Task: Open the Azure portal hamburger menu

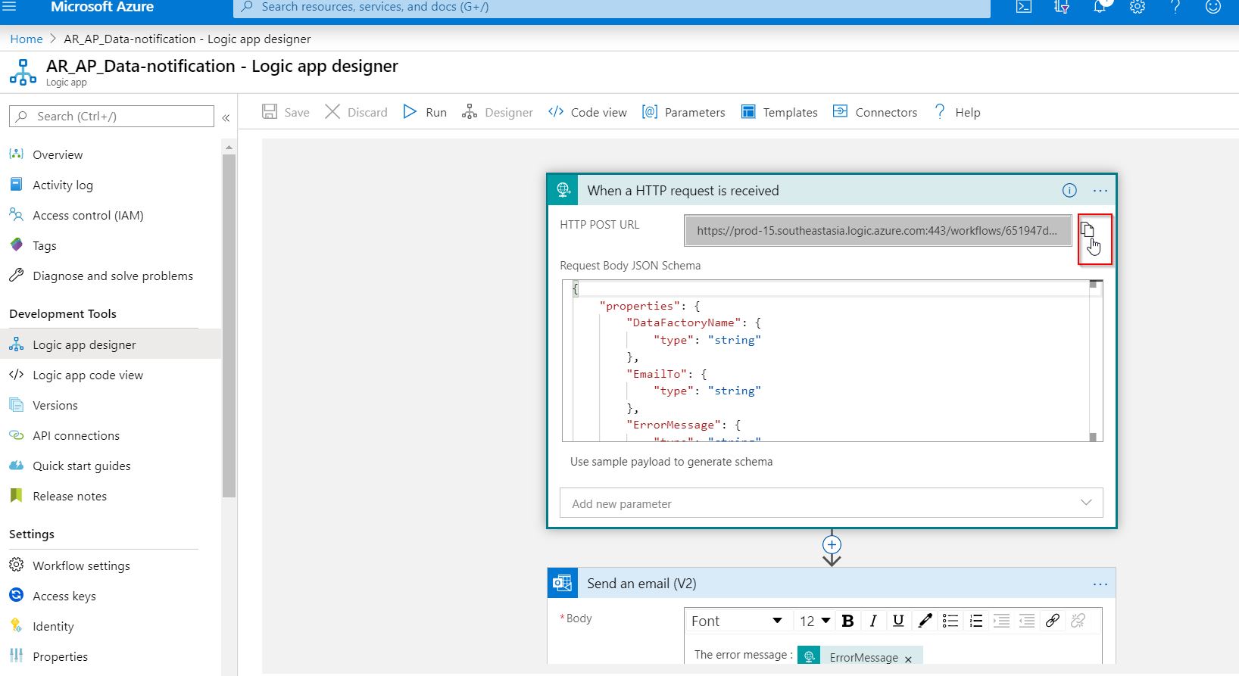Action: tap(9, 7)
